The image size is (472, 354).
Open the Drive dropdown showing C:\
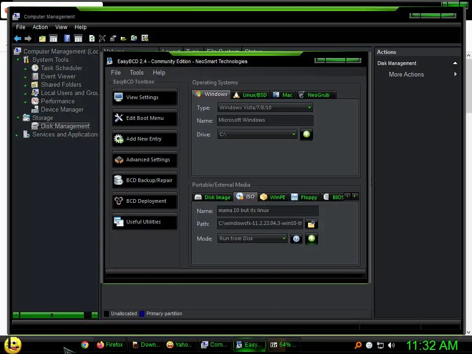point(257,134)
